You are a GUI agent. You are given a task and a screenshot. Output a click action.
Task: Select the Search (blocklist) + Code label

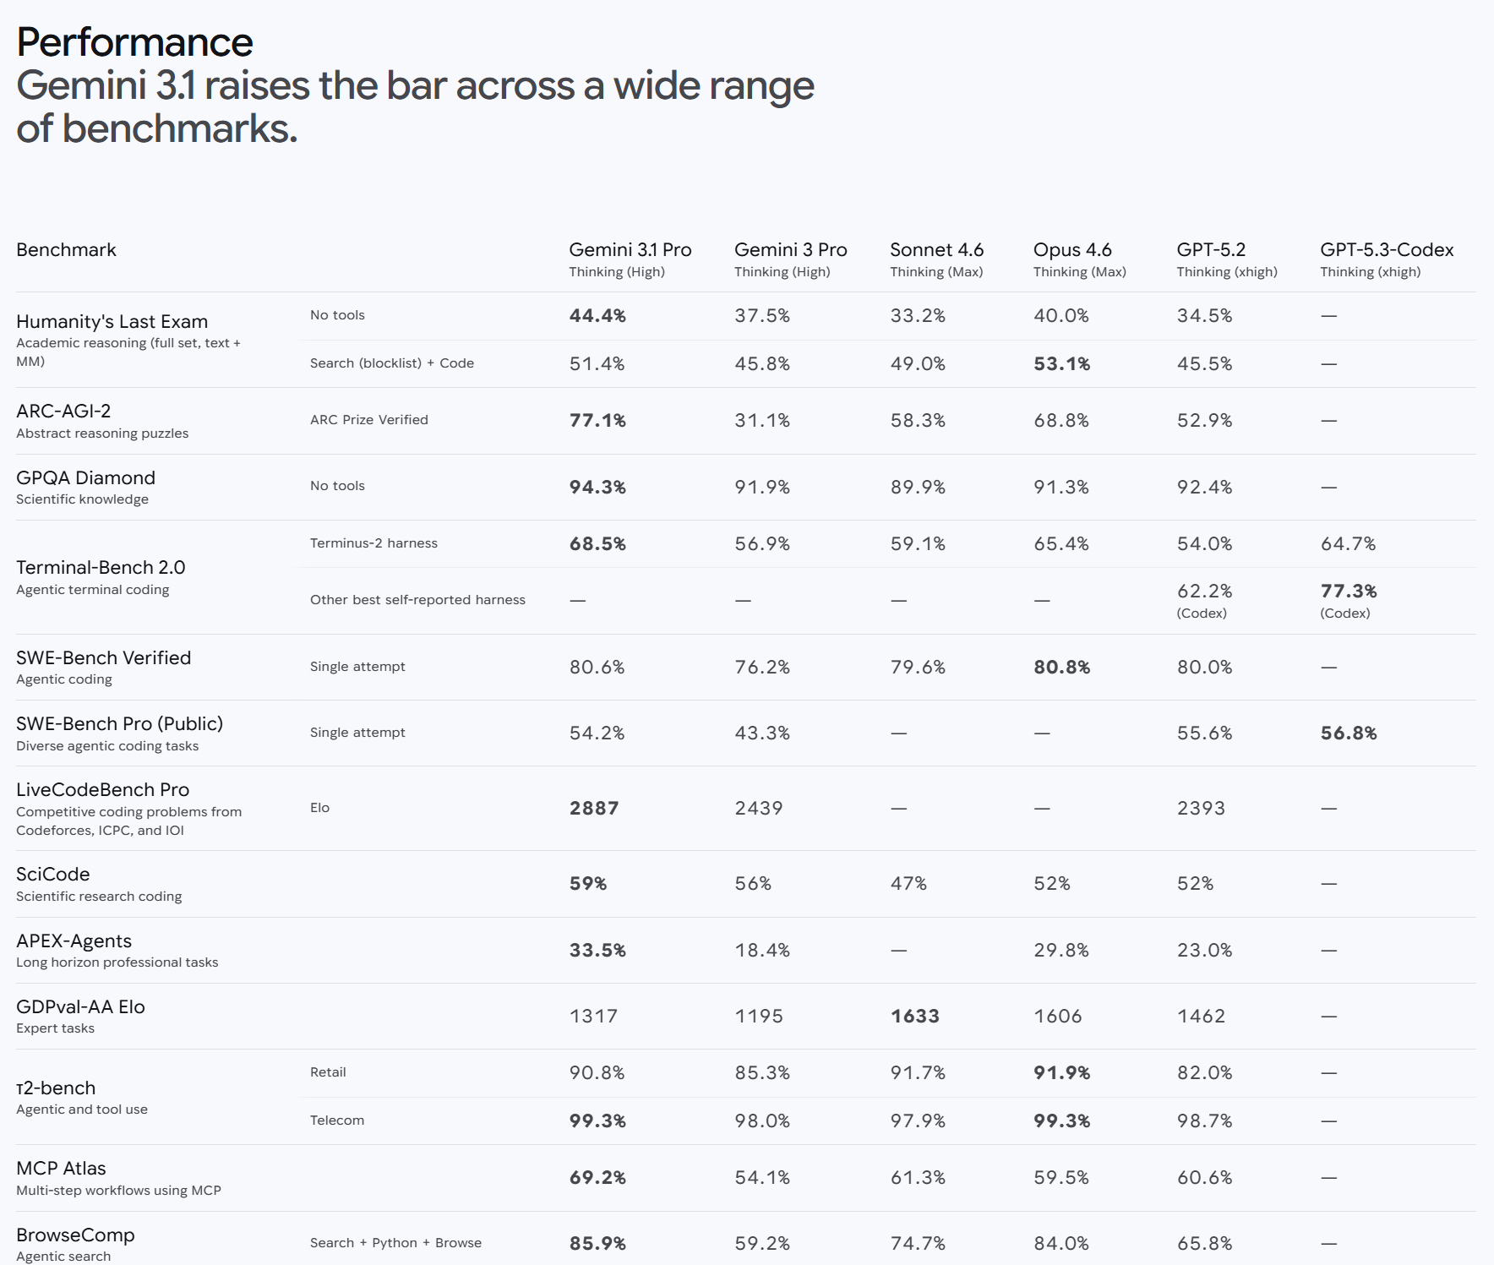click(391, 363)
